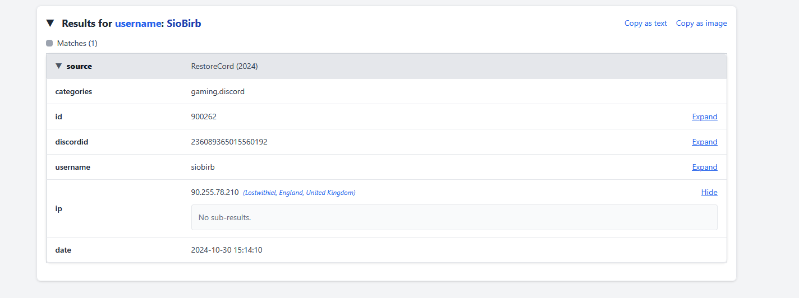Viewport: 799px width, 298px height.
Task: Select the IP address 90.255.78.210
Action: [215, 192]
